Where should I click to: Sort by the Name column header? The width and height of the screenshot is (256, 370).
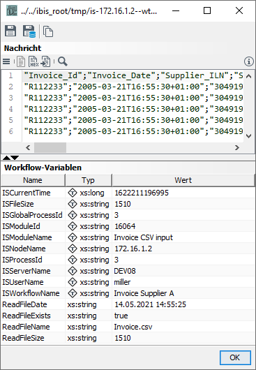33,180
